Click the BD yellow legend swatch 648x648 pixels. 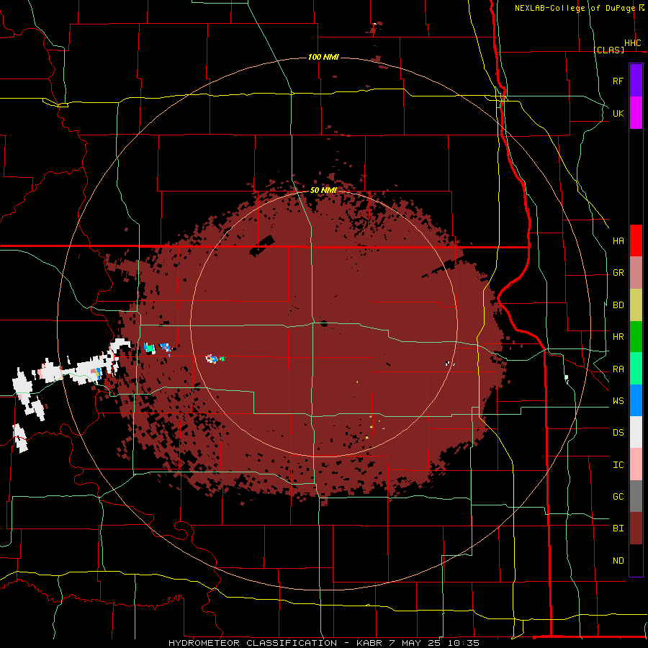click(636, 305)
